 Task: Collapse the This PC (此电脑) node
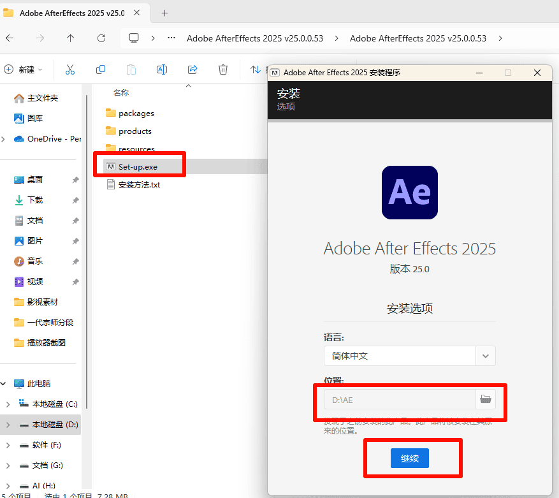[3, 383]
